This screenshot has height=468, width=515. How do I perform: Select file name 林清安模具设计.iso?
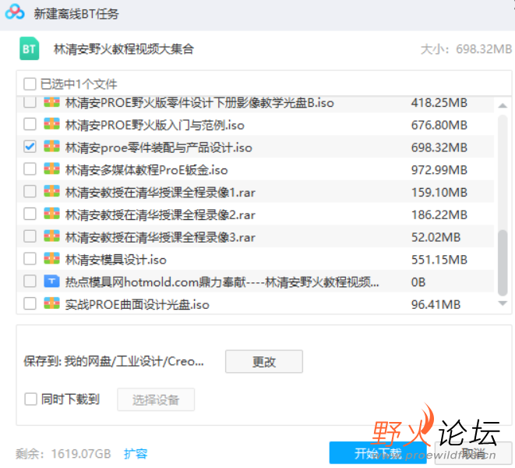pos(116,260)
